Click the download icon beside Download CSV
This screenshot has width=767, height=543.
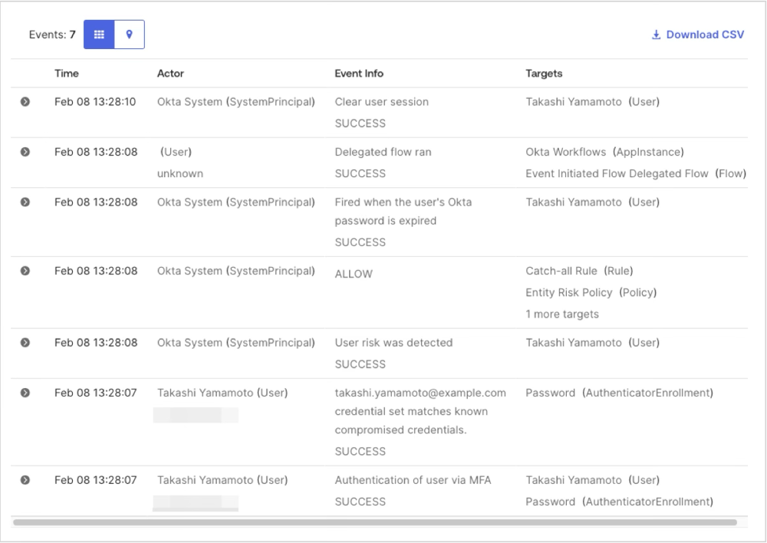[x=656, y=34]
